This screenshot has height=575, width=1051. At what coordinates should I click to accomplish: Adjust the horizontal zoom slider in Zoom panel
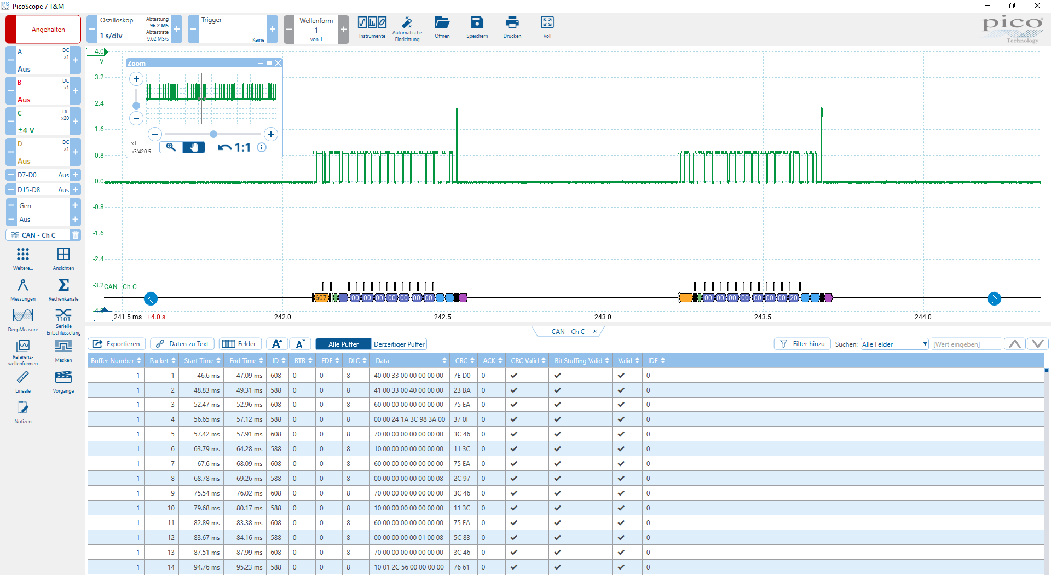[213, 134]
